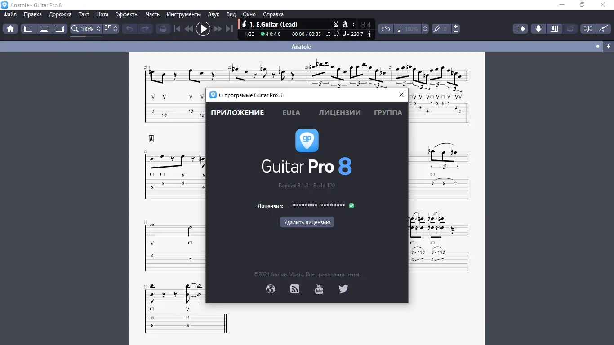This screenshot has width=614, height=345.
Task: Switch to the ЛИЦЕНЗИИ tab
Action: (340, 113)
